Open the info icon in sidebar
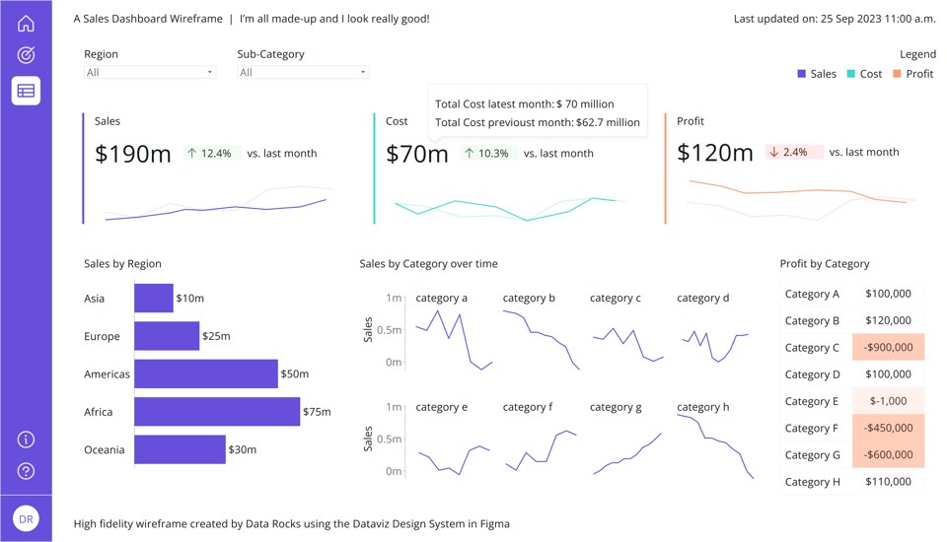947x542 pixels. pyautogui.click(x=26, y=440)
